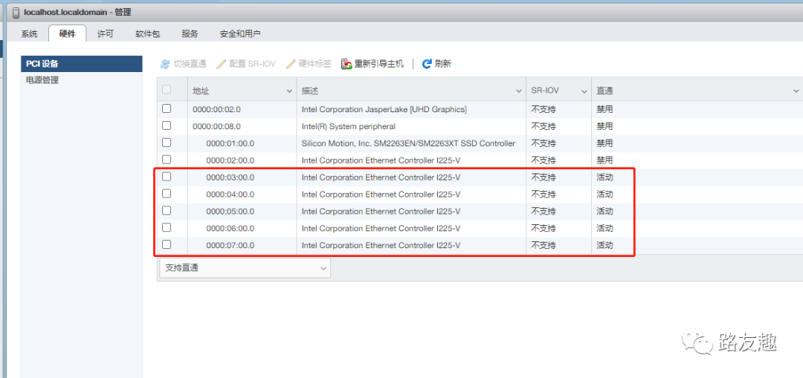Open the 描述 column header dropdown arrow
Screen dimensions: 803x378
(518, 91)
